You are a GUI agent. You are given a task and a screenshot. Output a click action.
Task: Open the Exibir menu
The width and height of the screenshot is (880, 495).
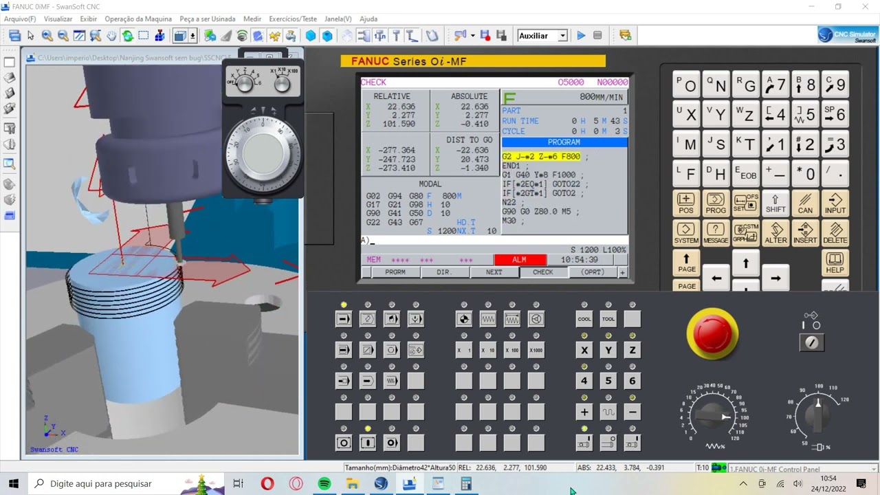89,19
